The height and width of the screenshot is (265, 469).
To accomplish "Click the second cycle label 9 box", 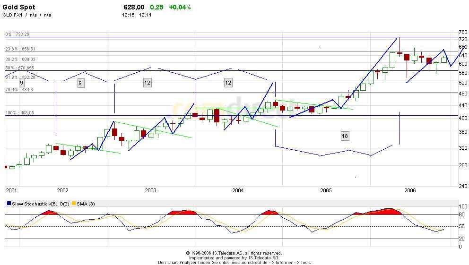I will pos(80,83).
